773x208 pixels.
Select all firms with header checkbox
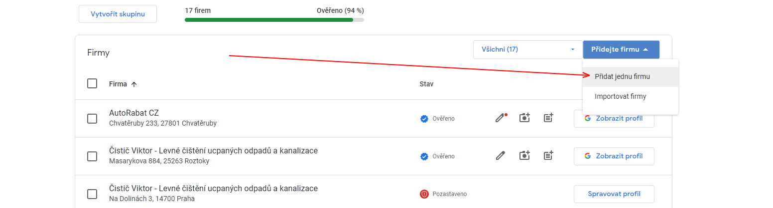[92, 83]
